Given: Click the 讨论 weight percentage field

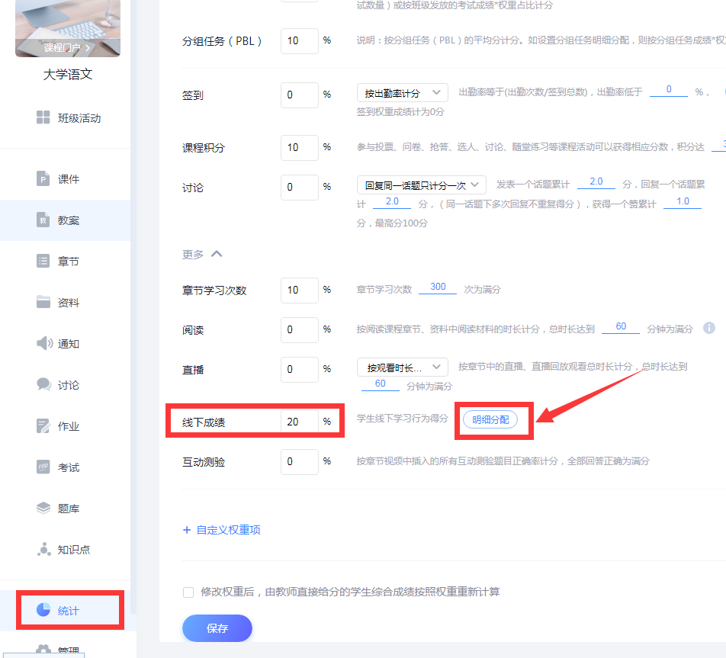Looking at the screenshot, I should [x=299, y=187].
